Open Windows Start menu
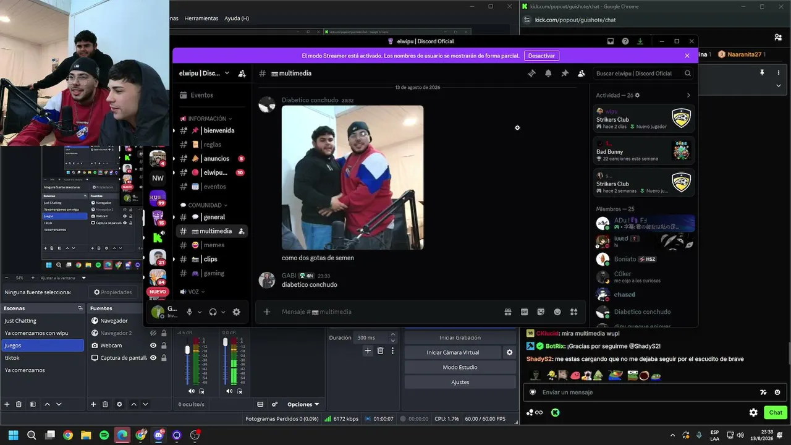Screen dimensions: 791x445 coord(13,435)
